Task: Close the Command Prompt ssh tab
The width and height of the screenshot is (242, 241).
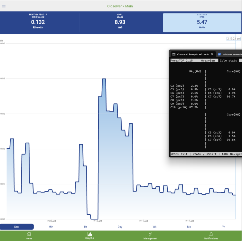Action: pos(212,54)
